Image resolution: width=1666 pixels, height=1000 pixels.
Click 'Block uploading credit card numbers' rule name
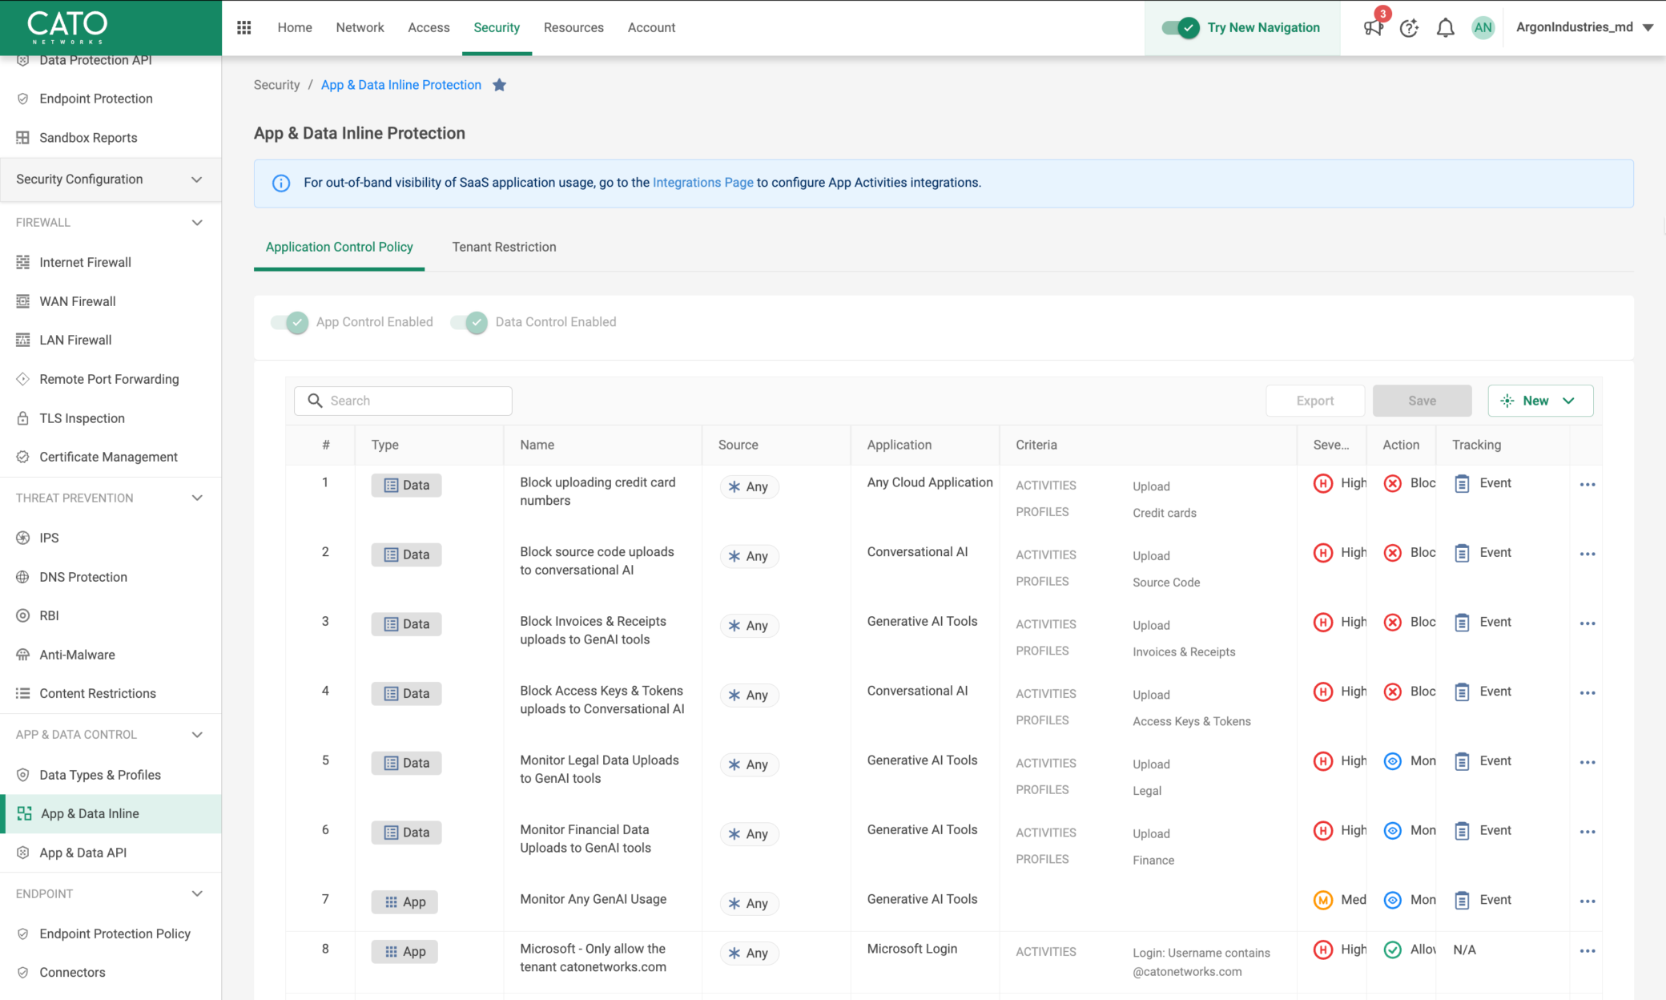(x=598, y=491)
